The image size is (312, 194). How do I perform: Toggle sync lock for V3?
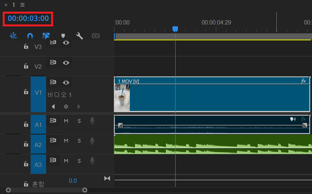pyautogui.click(x=53, y=42)
